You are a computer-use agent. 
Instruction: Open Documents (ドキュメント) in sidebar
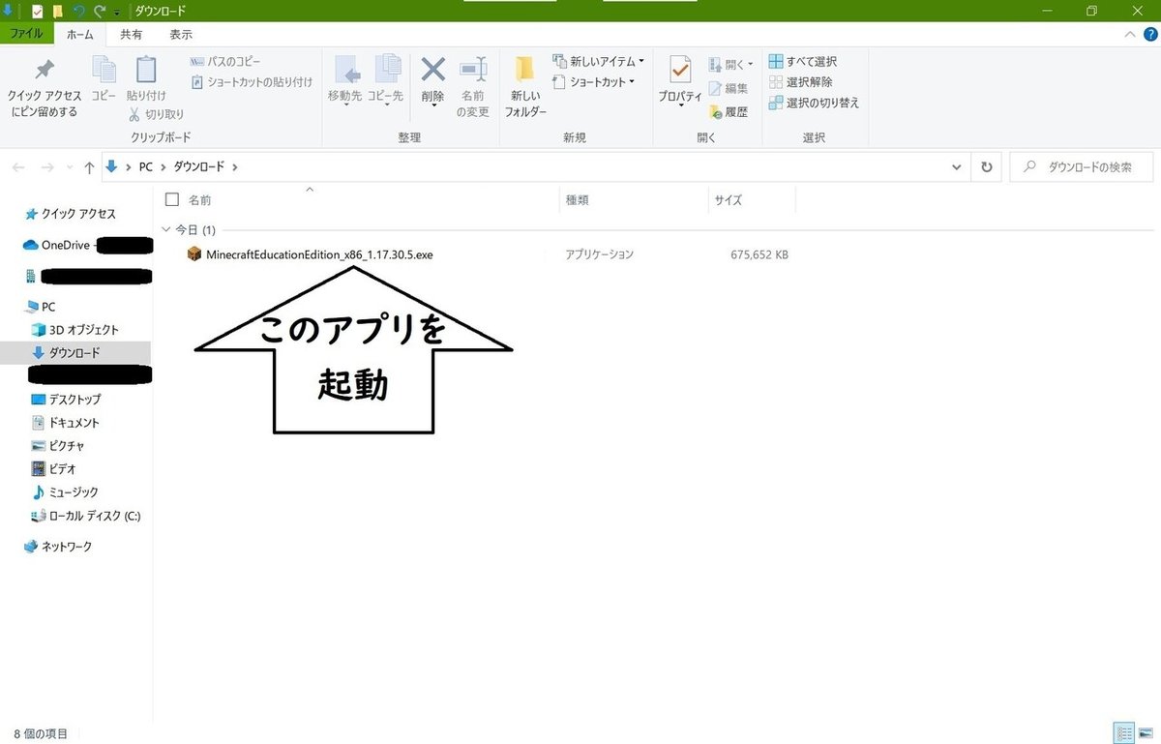65,423
